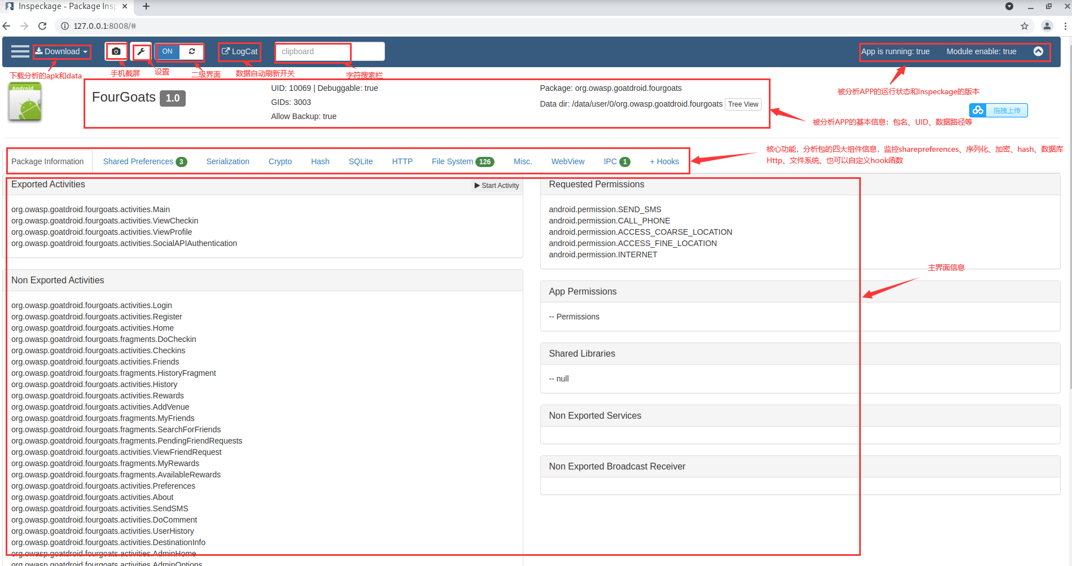Select fragments.PendingFriendRequests entry
1072x566 pixels.
[x=126, y=441]
